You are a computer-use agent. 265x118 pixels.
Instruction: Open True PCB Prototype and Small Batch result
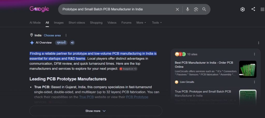click(203, 93)
